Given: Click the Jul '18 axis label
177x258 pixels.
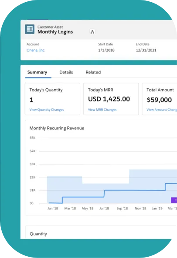Looking at the screenshot, I should pos(104,208).
